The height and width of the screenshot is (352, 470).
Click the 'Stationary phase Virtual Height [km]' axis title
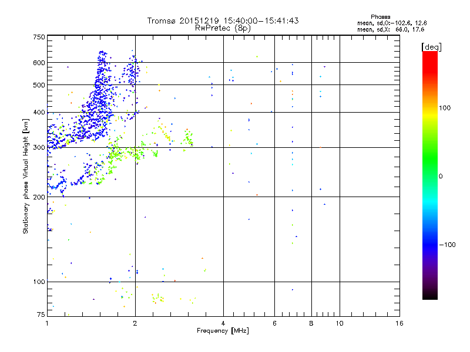[25, 176]
